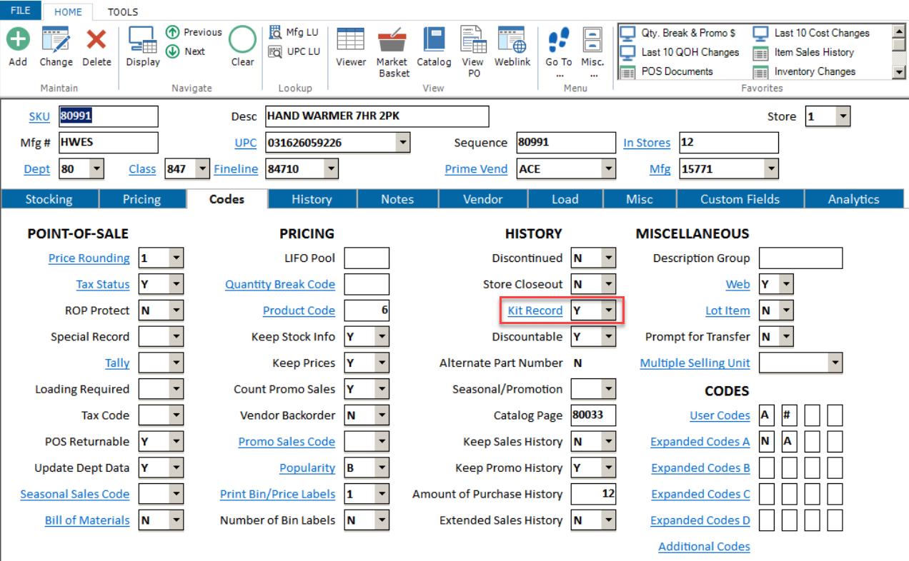
Task: Expand the UPC dropdown
Action: tap(403, 143)
